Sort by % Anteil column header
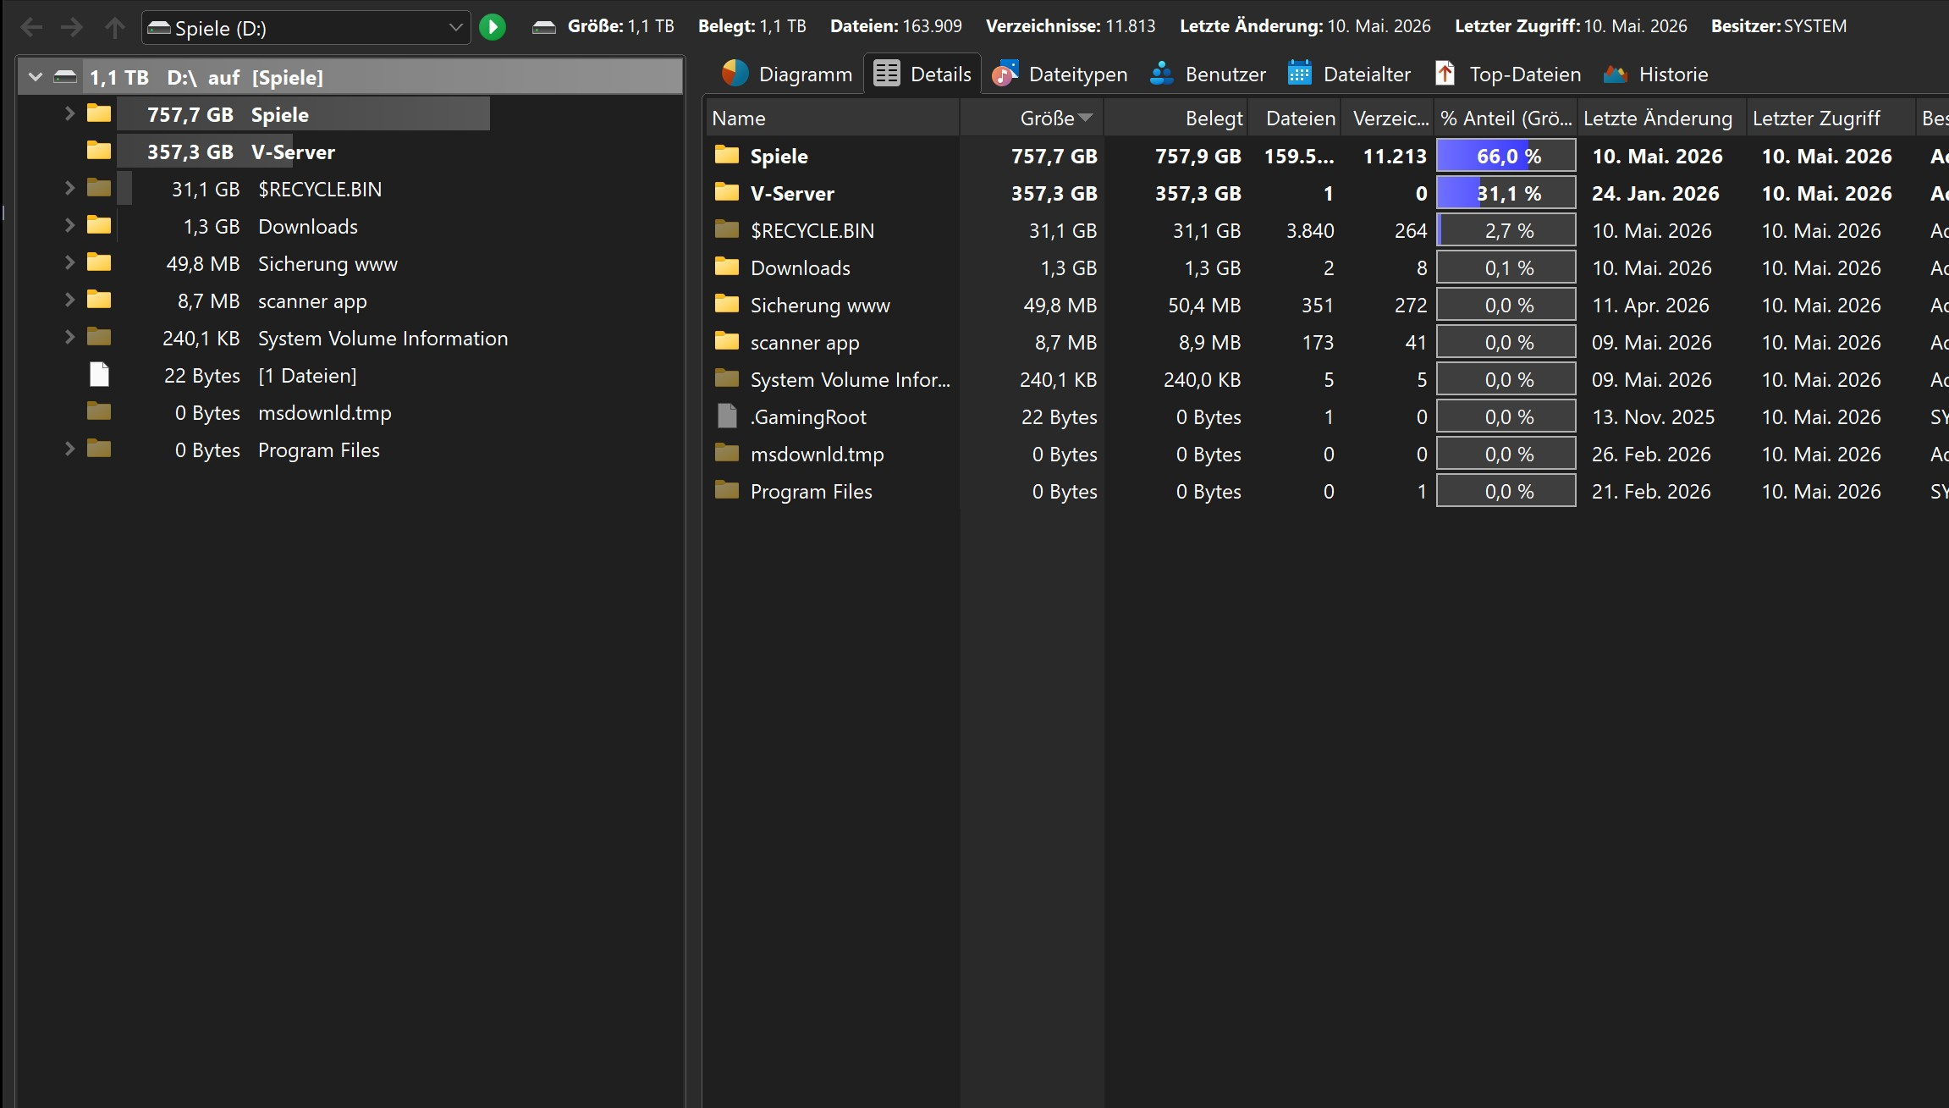 pyautogui.click(x=1506, y=119)
